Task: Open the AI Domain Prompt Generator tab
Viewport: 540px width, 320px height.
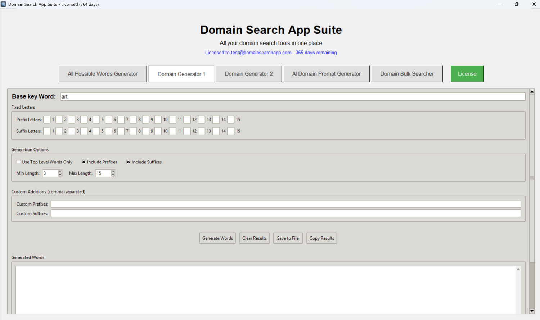Action: point(327,74)
